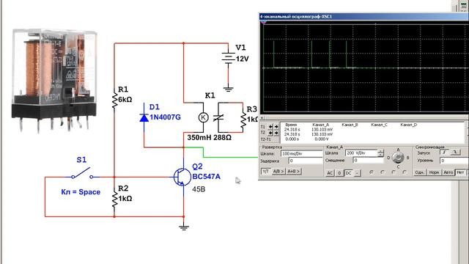
Task: Select ground symbol under battery V1
Action: pos(228,89)
